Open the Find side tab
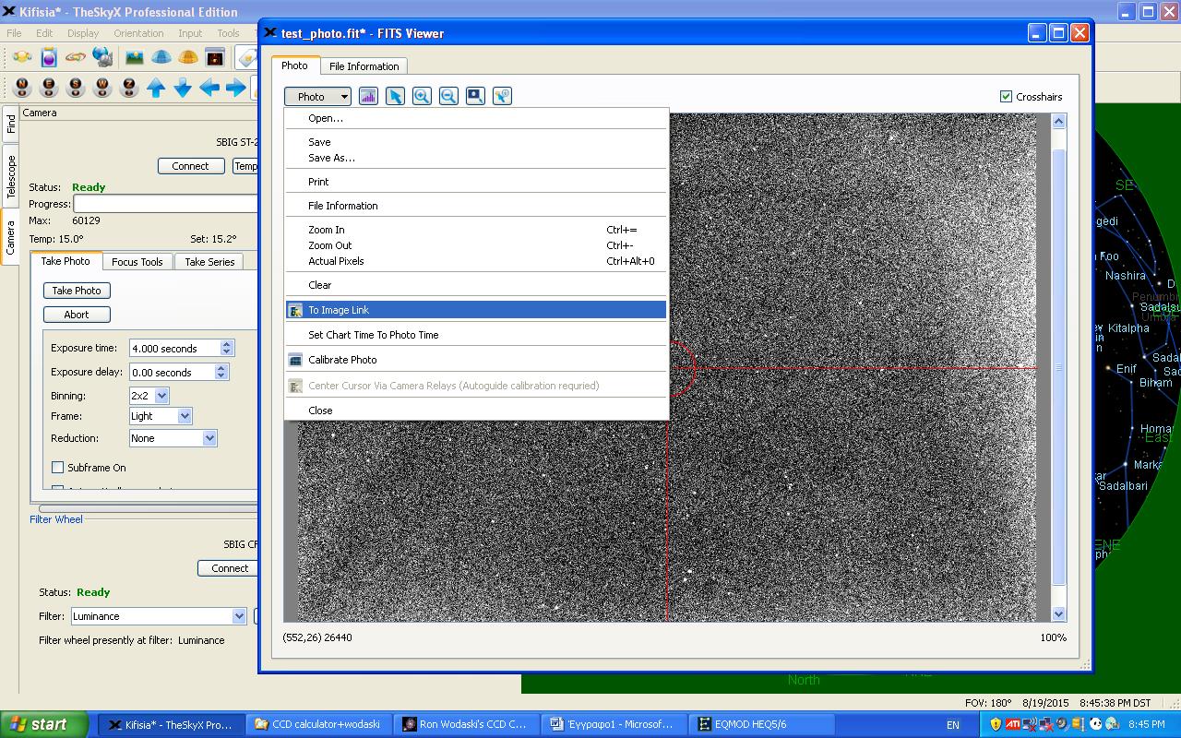 pyautogui.click(x=10, y=125)
